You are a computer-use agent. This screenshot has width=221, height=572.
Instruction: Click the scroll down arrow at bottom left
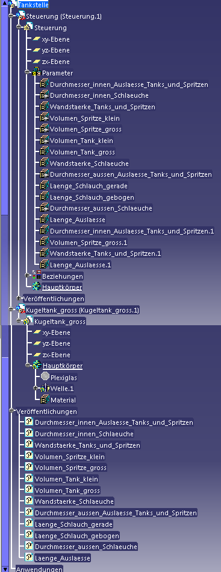tap(5, 569)
